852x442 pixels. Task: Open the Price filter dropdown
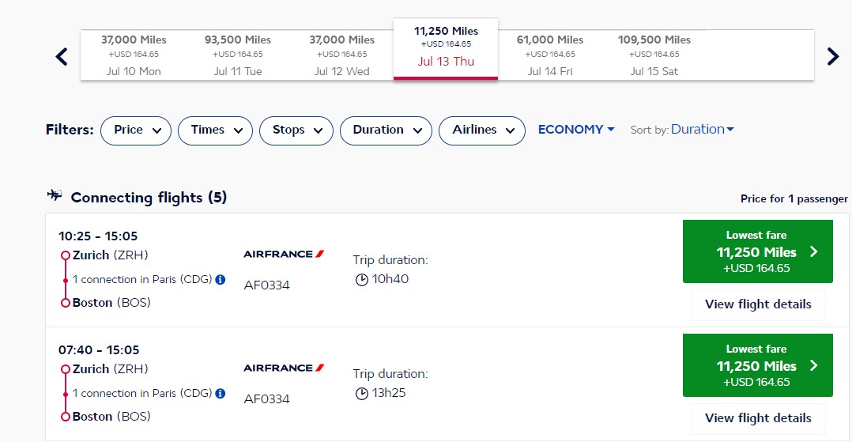136,130
